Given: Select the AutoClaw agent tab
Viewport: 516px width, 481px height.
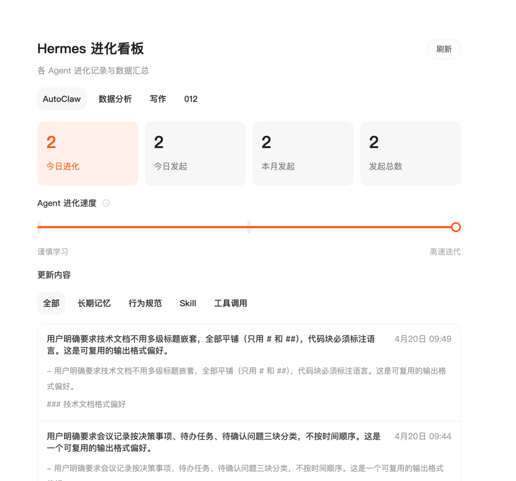Looking at the screenshot, I should point(62,99).
